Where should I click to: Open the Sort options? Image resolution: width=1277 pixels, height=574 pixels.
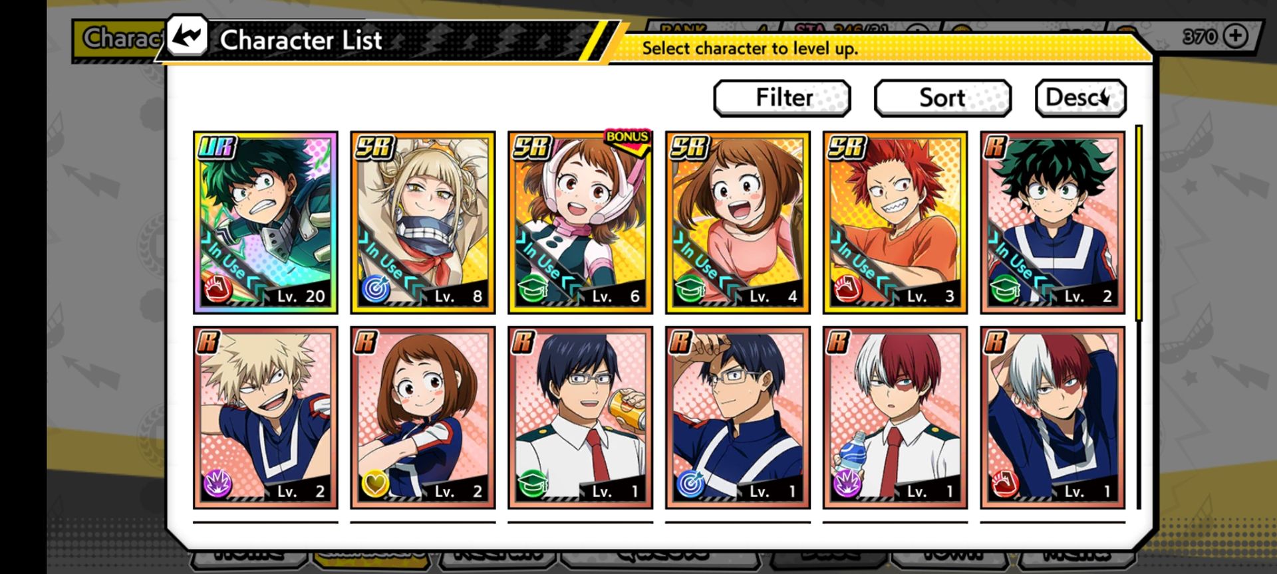click(x=942, y=98)
